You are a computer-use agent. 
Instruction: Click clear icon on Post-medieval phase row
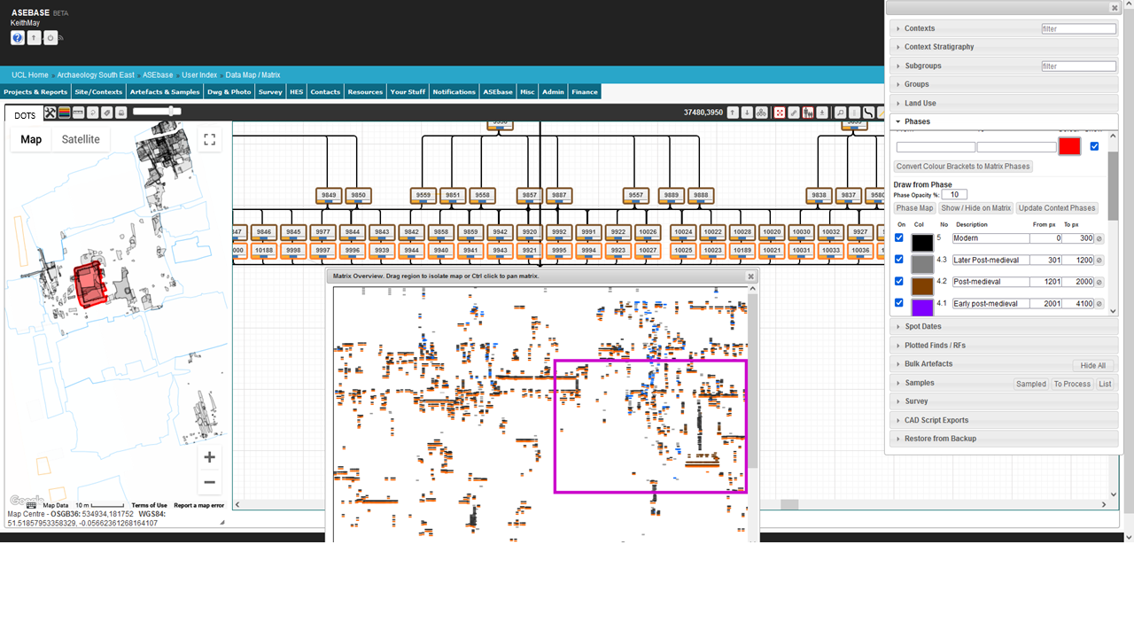[1099, 282]
